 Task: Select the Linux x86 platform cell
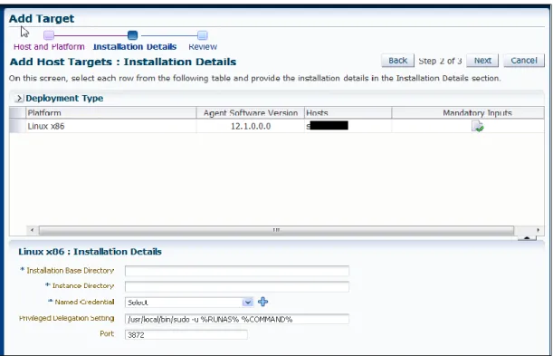point(111,126)
